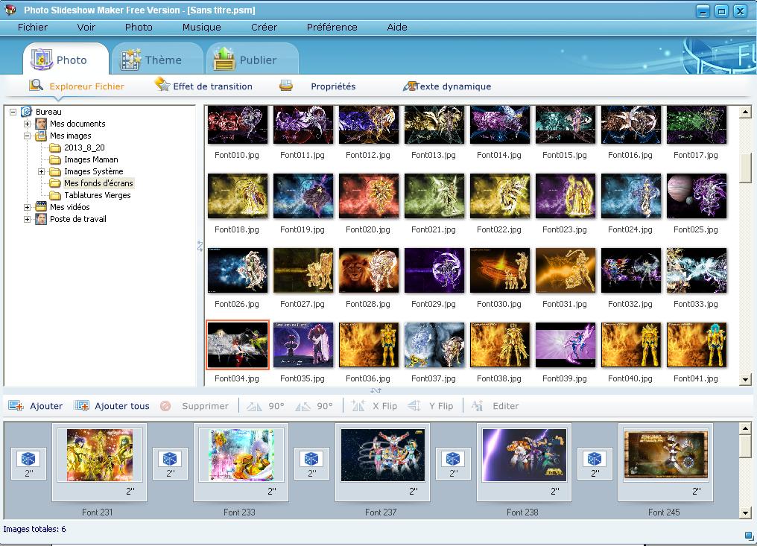This screenshot has width=757, height=546.
Task: Open the Propriétés section
Action: 332,86
